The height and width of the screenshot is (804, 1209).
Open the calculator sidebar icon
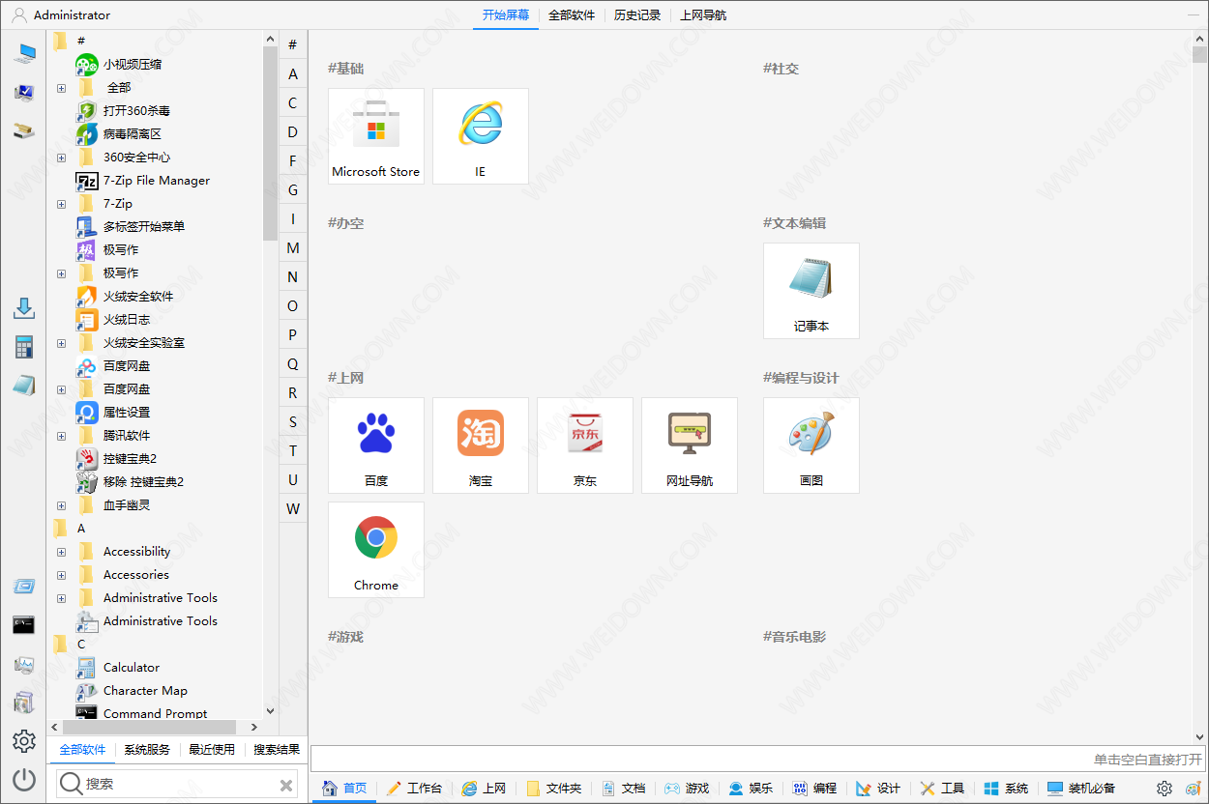24,347
